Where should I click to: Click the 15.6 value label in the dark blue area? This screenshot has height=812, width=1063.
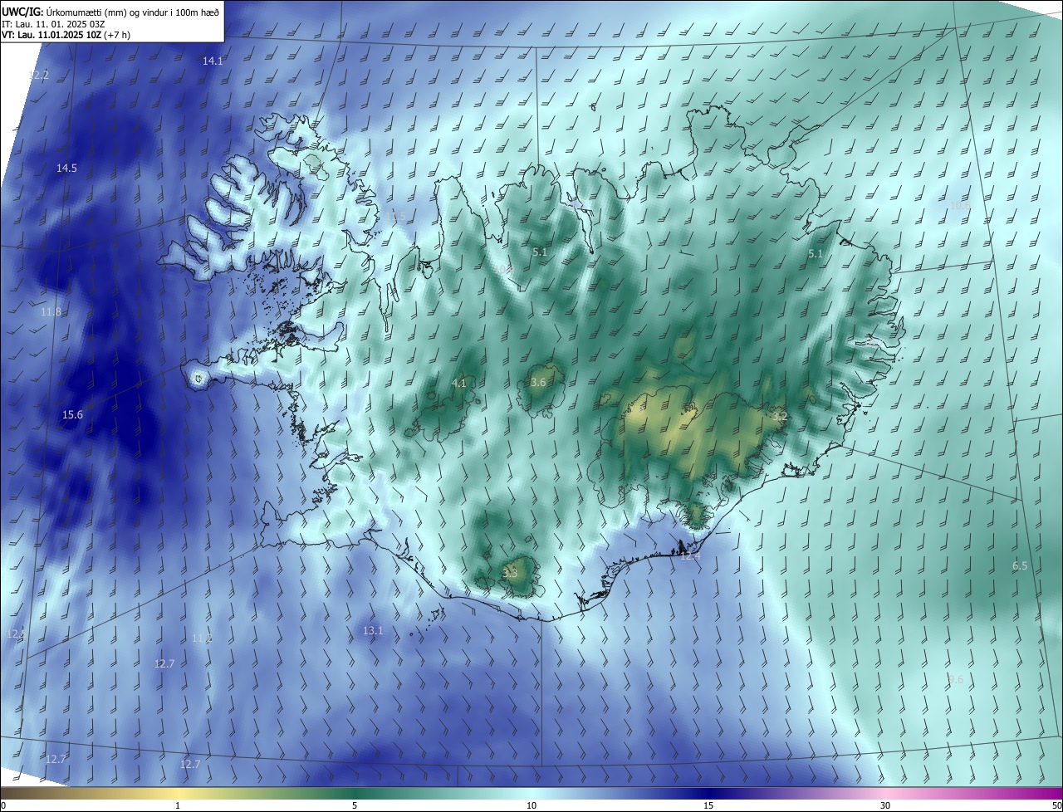(x=72, y=414)
